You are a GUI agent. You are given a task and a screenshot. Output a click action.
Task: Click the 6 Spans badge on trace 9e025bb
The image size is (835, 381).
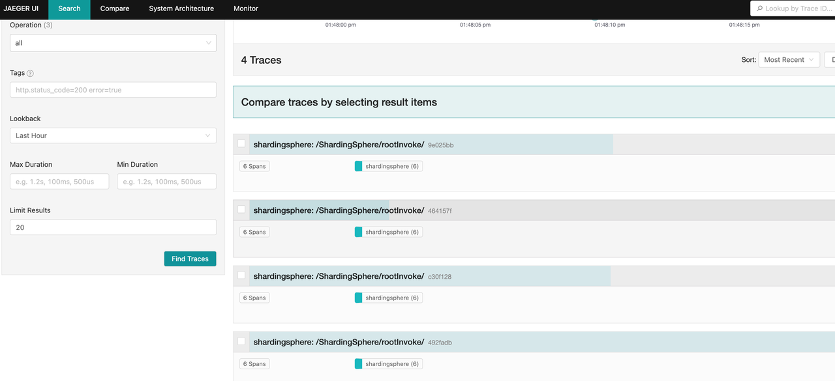254,166
